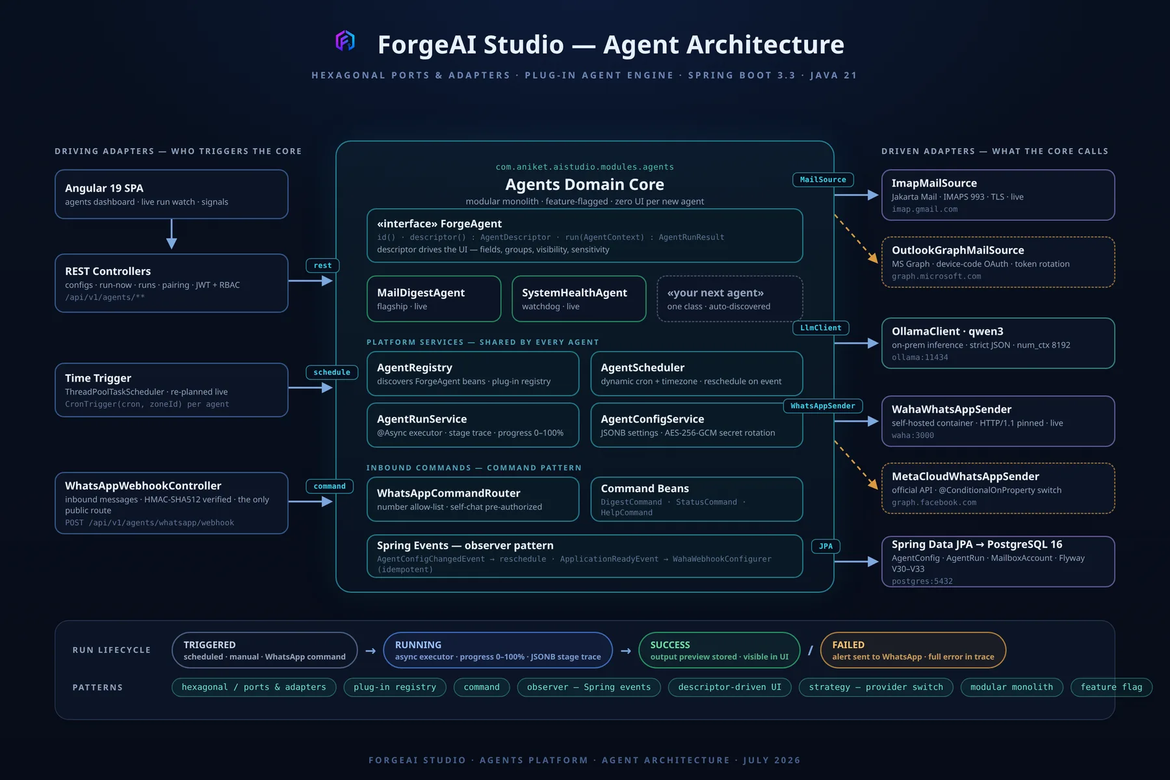Click the DRIVING ADAPTERS section heading
The height and width of the screenshot is (780, 1170).
tap(178, 151)
